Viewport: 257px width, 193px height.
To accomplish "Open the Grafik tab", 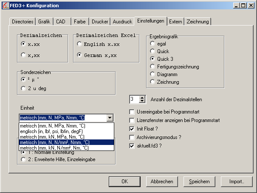I will pos(44,21).
